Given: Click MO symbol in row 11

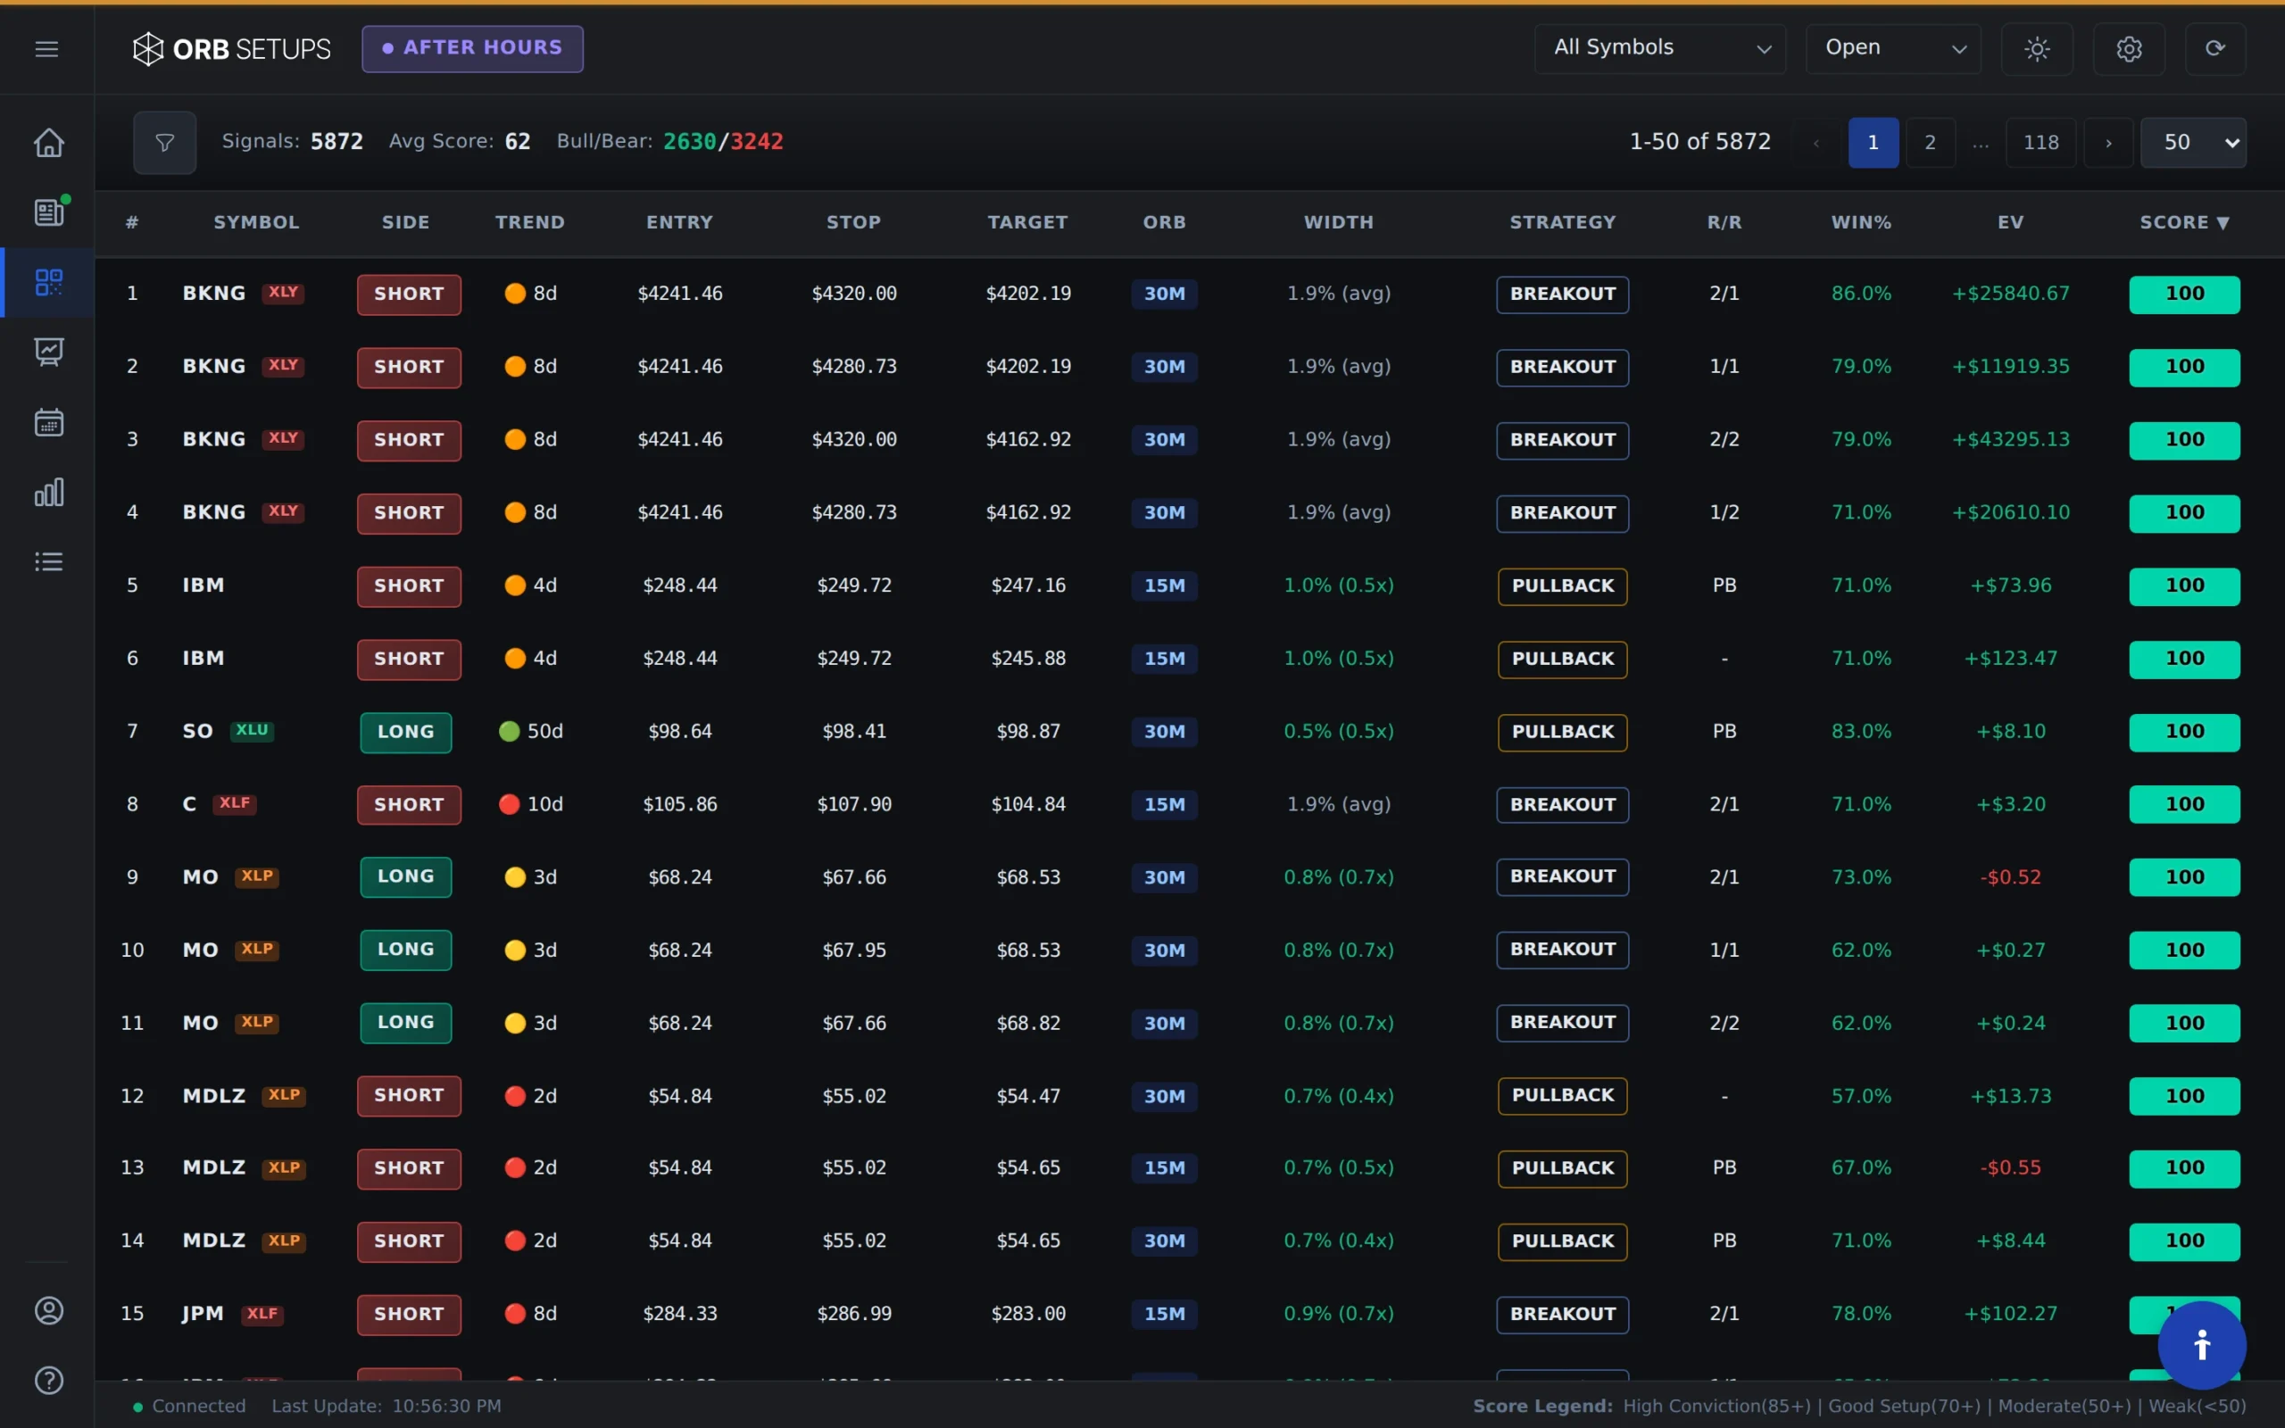Looking at the screenshot, I should click(200, 1023).
